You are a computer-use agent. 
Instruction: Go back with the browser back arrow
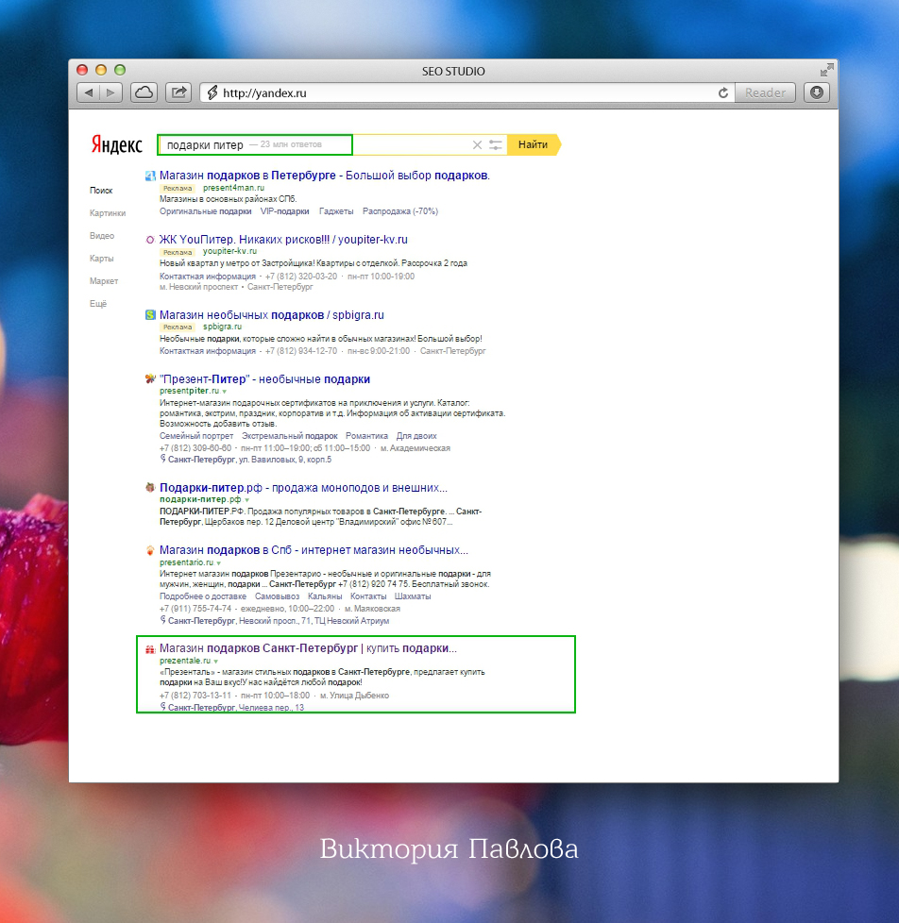89,93
